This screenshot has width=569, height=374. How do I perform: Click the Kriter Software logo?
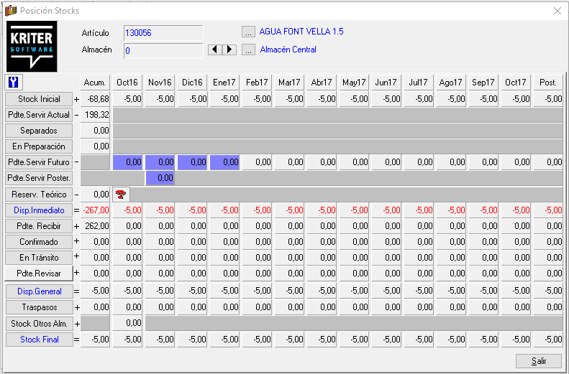(x=32, y=47)
